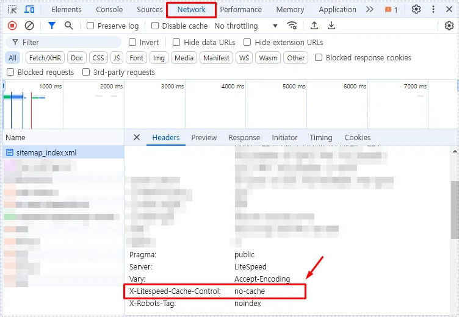Enable Disable cache checkbox

click(x=155, y=26)
